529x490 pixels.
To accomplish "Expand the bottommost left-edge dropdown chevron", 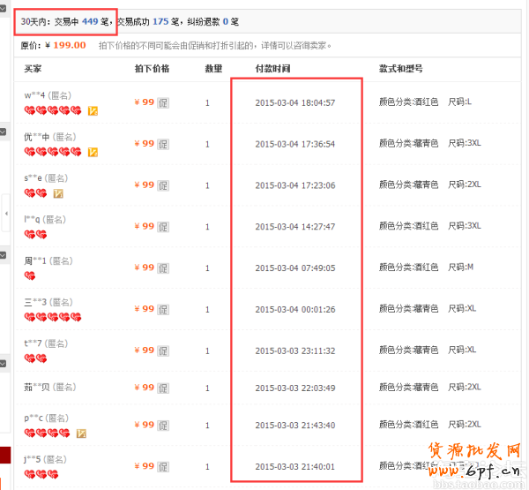I will (4, 363).
